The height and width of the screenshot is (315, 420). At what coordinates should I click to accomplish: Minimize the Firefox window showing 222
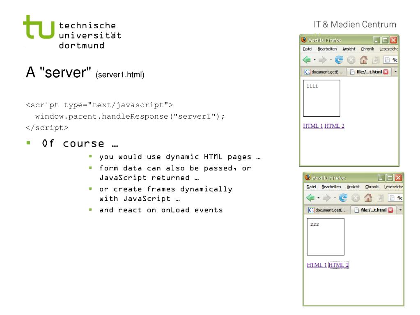[381, 177]
